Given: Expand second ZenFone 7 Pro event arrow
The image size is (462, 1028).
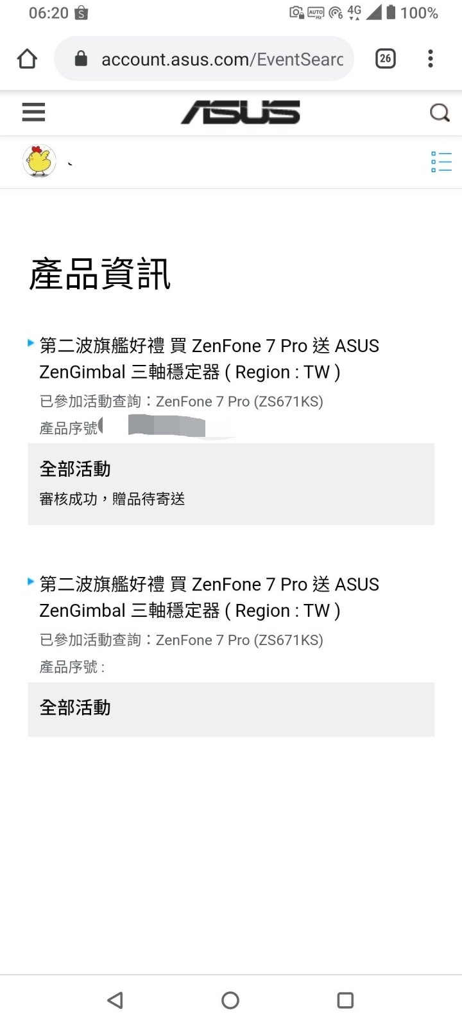Looking at the screenshot, I should click(31, 581).
